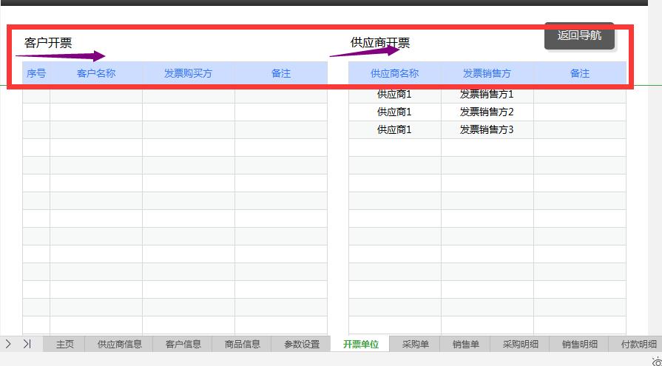This screenshot has height=366, width=662.
Task: Click the 序号 column header
Action: [36, 73]
